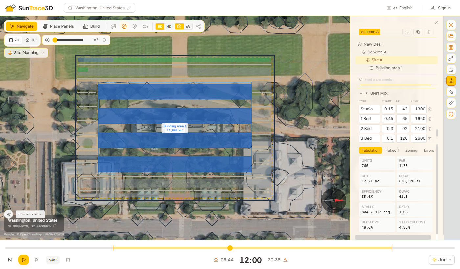Select SD quality mode

(160, 26)
